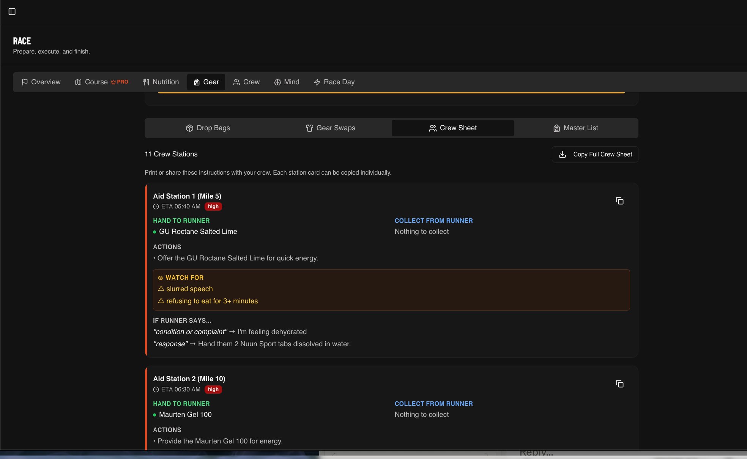This screenshot has width=747, height=459.
Task: Open the Race Day tab
Action: [334, 82]
